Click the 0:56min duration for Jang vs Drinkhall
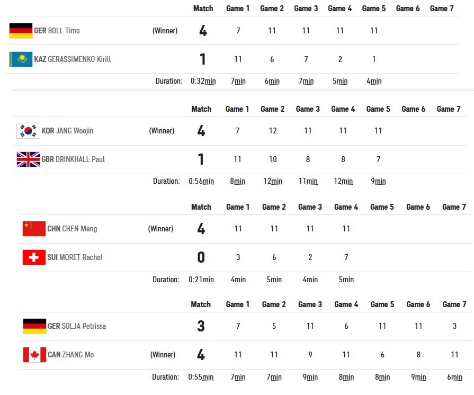Viewport: 474px width, 395px height. (201, 181)
